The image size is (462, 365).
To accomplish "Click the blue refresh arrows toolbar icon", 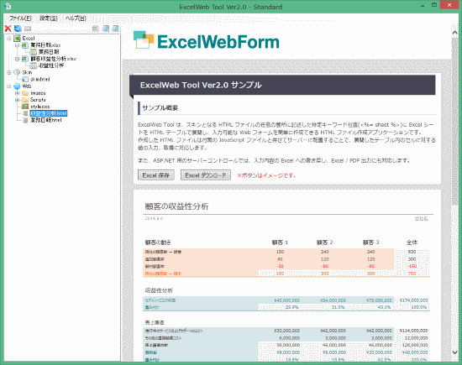I will [18, 29].
